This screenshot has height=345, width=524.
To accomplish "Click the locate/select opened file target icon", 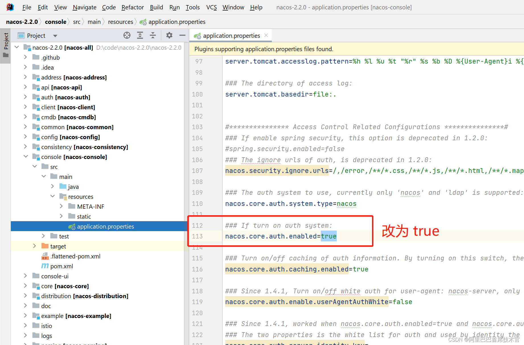I will (127, 35).
